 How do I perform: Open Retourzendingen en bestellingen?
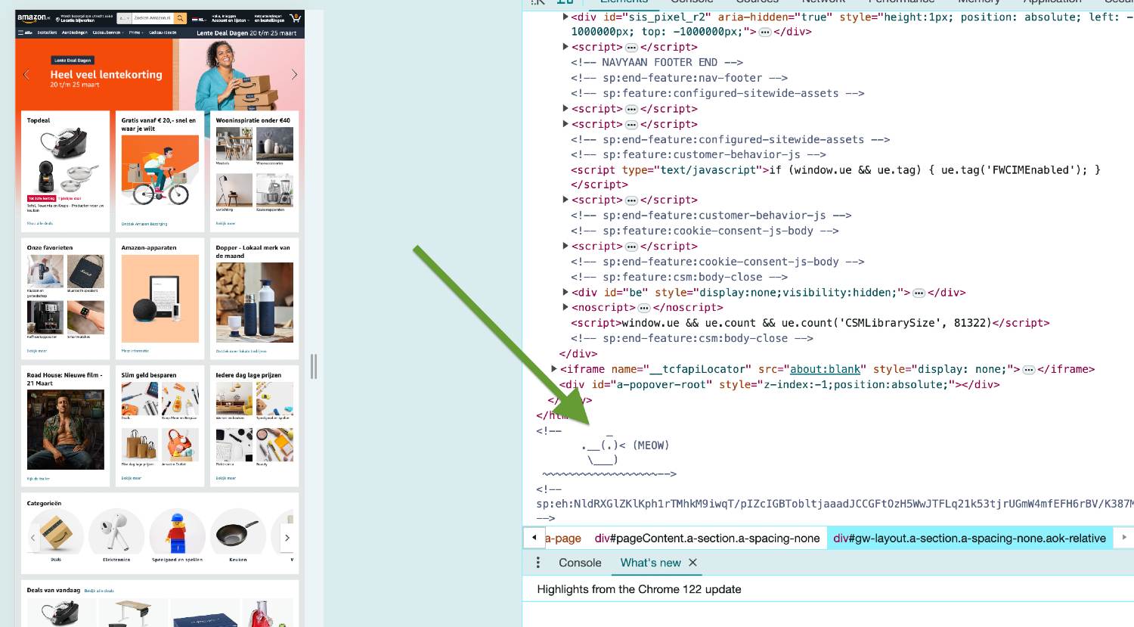coord(269,18)
